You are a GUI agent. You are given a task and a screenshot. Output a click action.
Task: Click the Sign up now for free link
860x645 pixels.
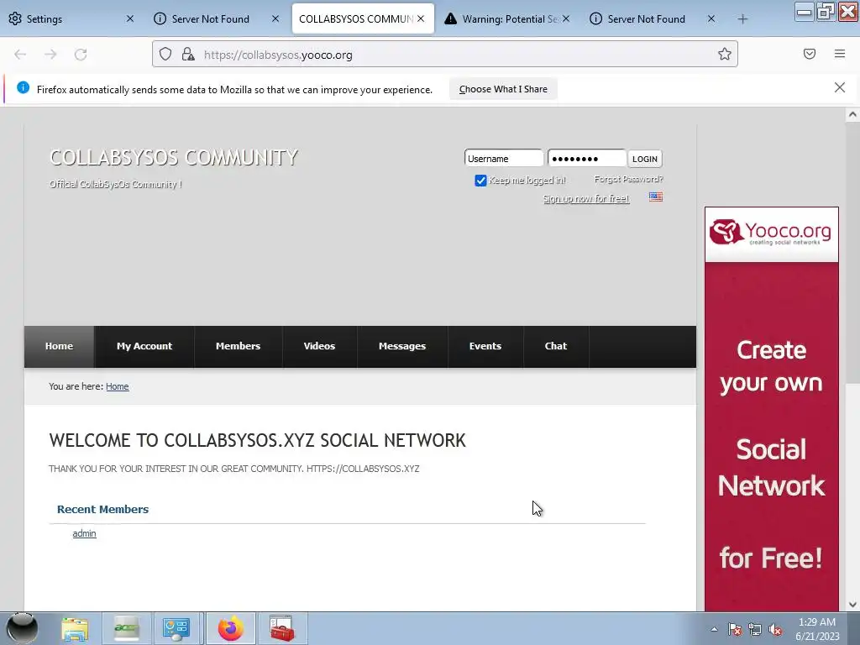click(586, 198)
